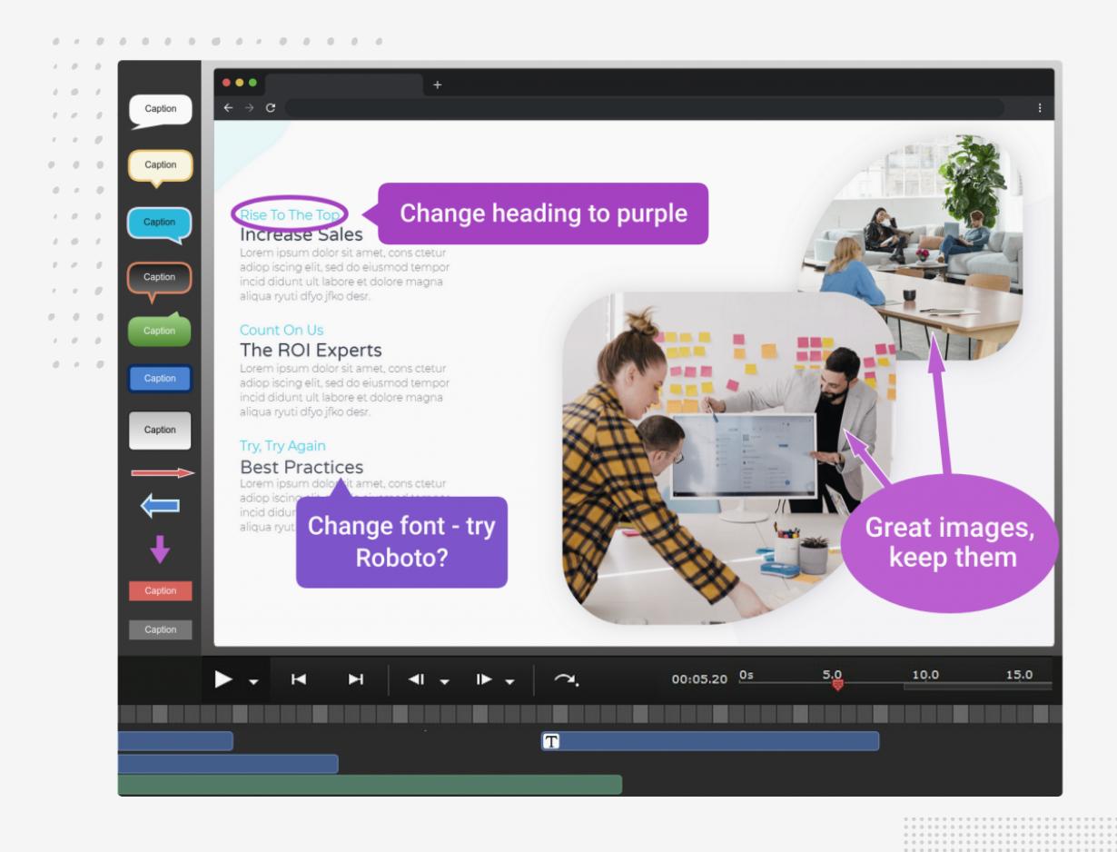Choose the purple down arrow annotation

160,549
